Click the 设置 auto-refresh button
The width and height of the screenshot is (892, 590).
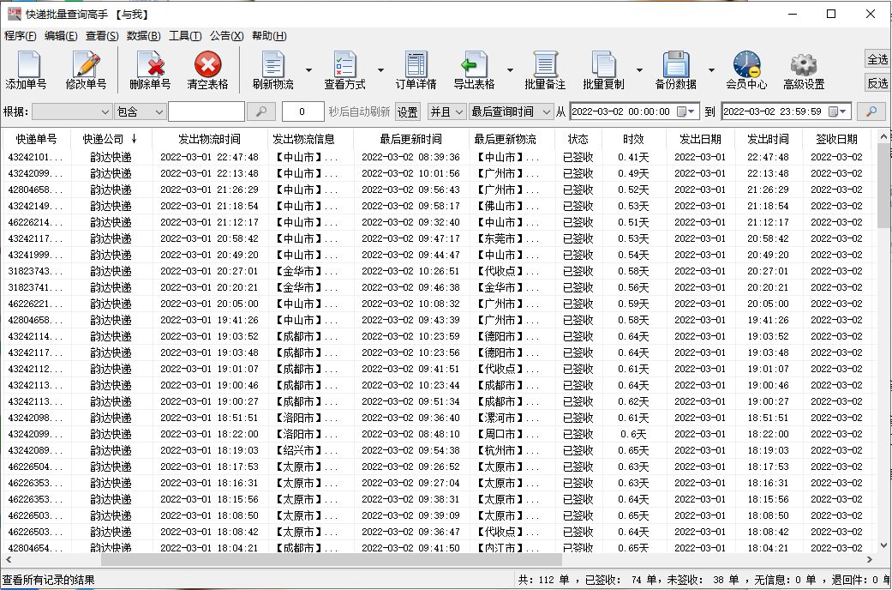[x=407, y=111]
